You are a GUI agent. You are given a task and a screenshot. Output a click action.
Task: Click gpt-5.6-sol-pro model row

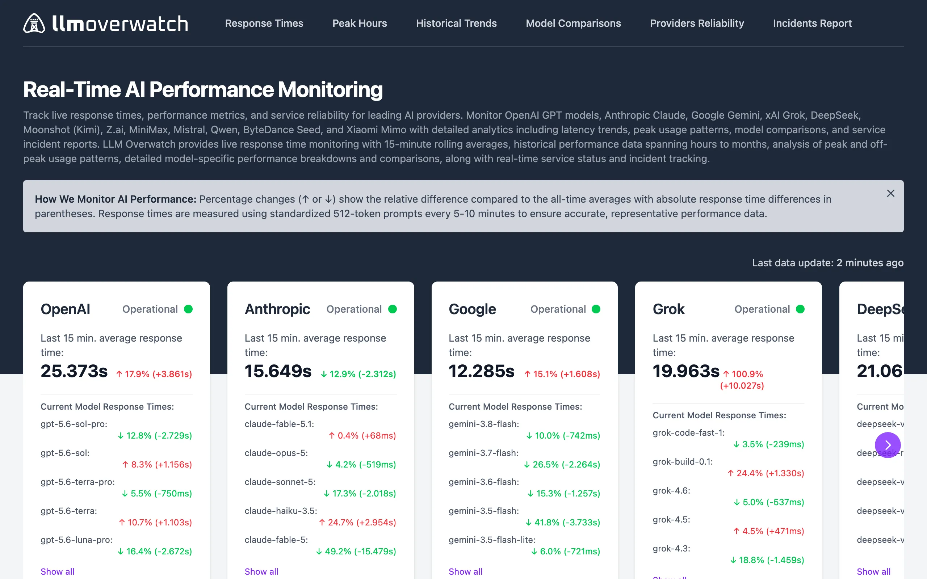tap(117, 430)
